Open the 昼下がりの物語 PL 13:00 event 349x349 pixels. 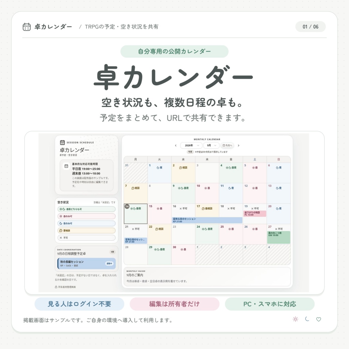click(x=255, y=214)
